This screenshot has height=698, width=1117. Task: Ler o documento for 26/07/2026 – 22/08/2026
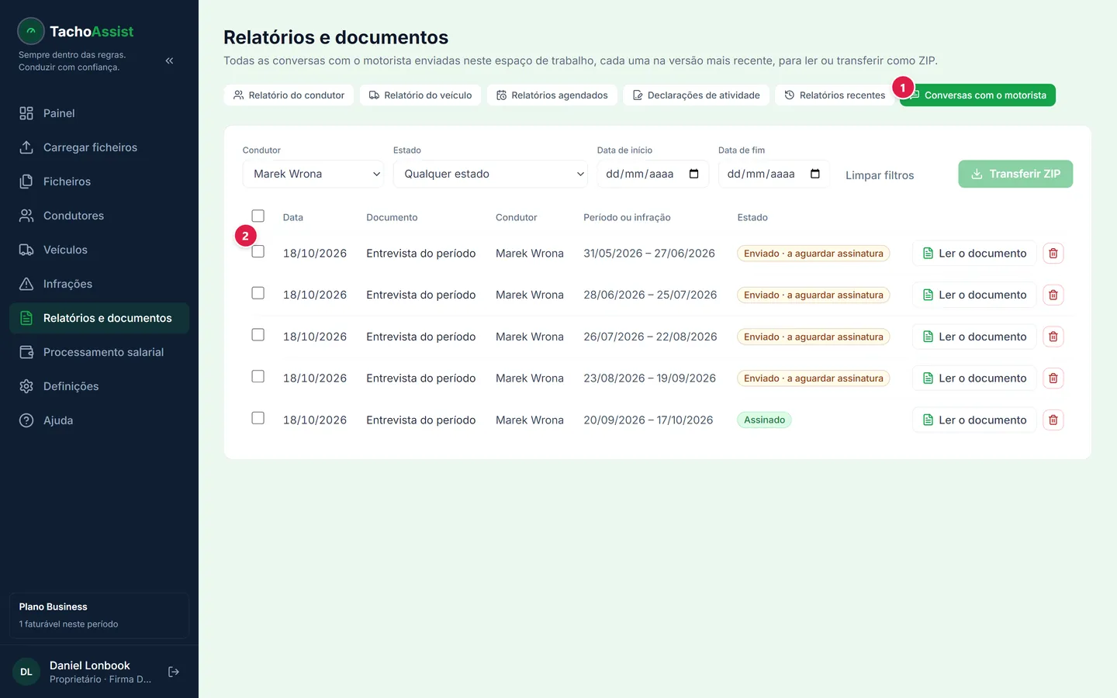click(974, 337)
